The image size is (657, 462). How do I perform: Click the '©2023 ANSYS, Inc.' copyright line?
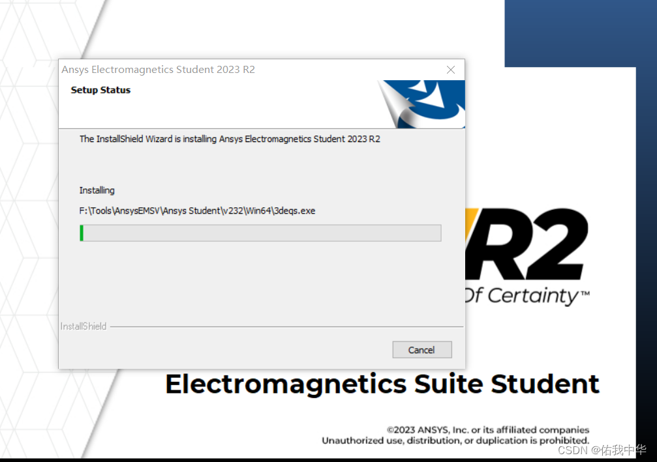(x=488, y=430)
